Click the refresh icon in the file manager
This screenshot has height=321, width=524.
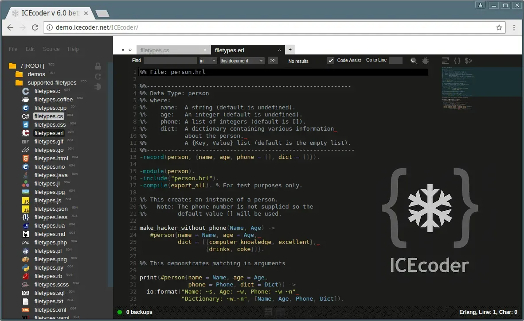point(98,77)
